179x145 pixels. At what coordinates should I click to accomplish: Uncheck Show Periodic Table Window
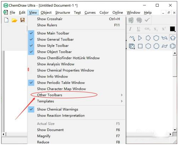point(76,83)
